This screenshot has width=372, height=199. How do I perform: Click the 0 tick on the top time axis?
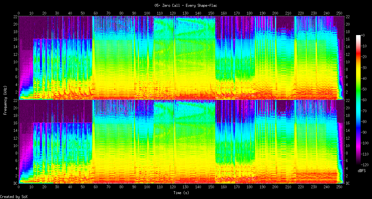click(19, 13)
